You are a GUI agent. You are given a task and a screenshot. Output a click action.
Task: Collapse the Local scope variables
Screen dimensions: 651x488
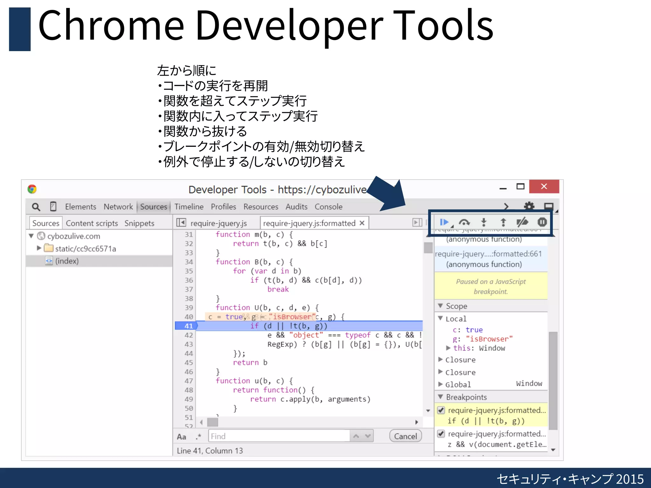[440, 318]
